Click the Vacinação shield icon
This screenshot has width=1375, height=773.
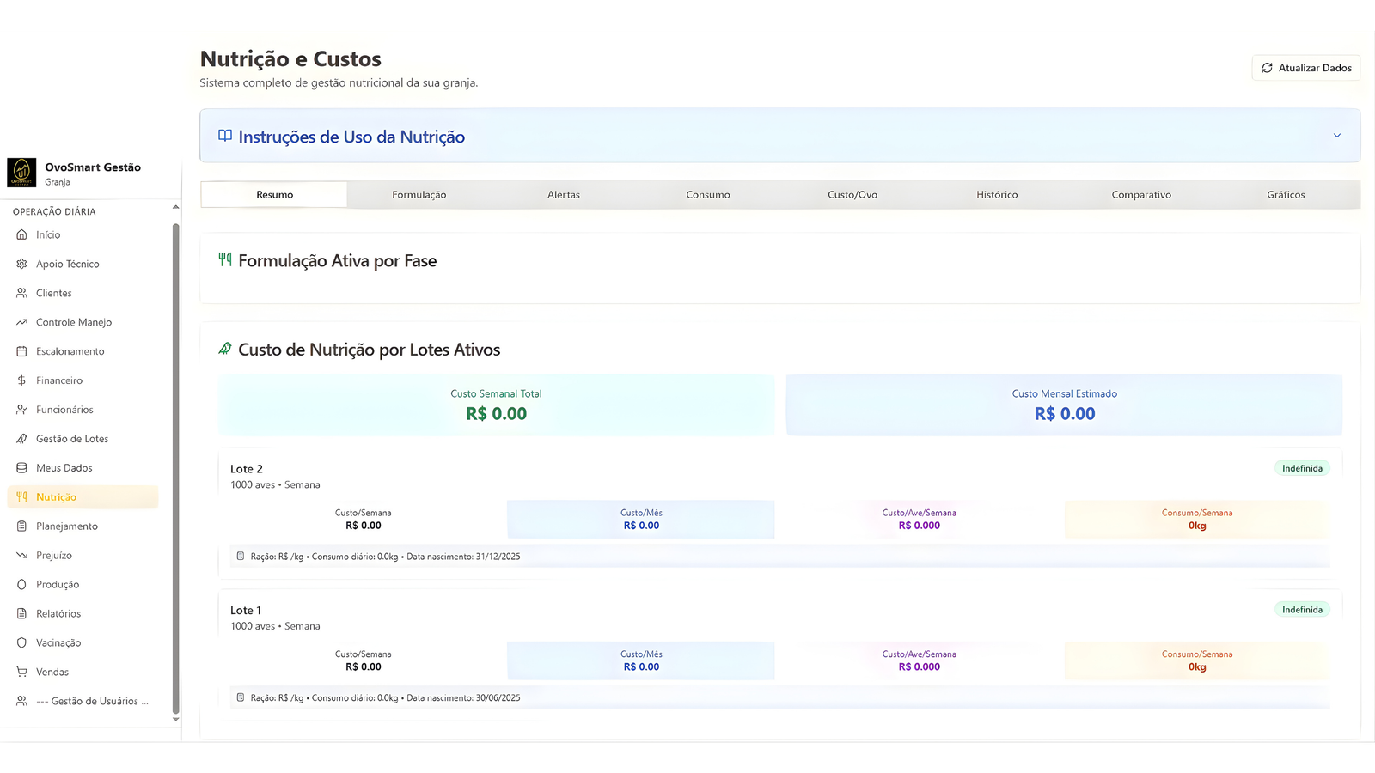(x=21, y=642)
